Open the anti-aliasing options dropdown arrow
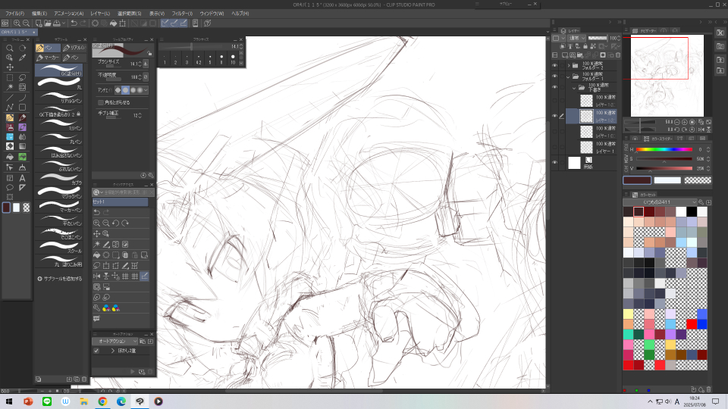Viewport: 728px width, 409px height. coord(146,90)
